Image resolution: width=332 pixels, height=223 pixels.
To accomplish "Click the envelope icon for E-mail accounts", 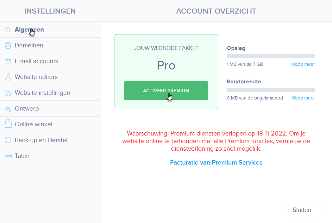I will pyautogui.click(x=8, y=61).
